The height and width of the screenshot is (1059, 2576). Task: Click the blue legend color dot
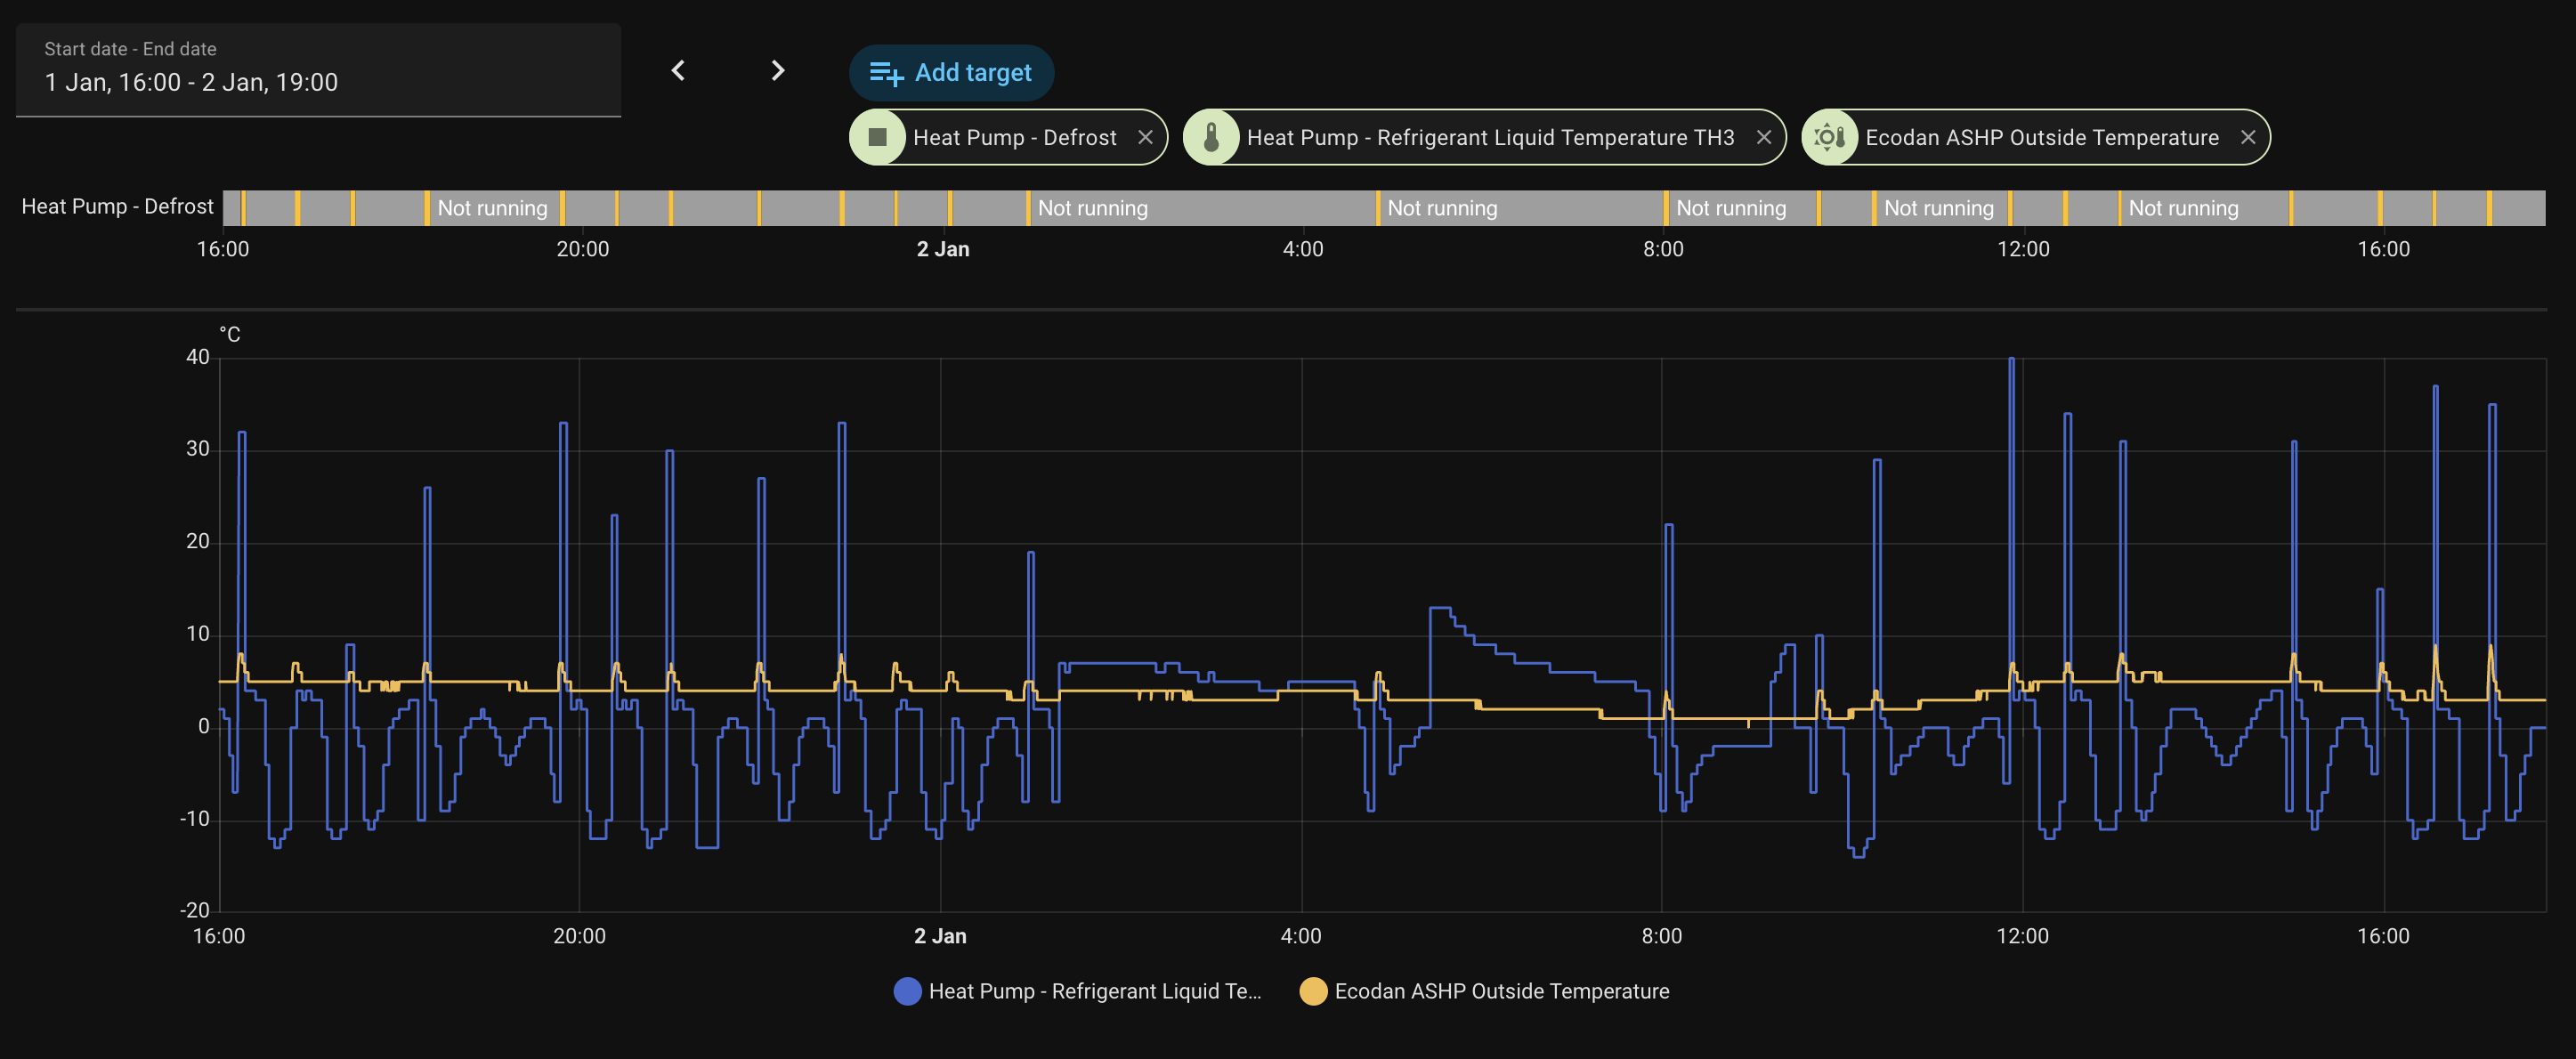907,991
